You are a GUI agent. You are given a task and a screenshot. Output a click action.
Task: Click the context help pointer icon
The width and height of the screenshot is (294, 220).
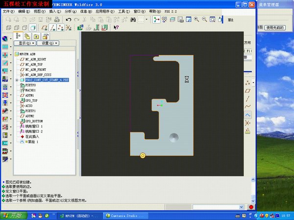pos(116,28)
